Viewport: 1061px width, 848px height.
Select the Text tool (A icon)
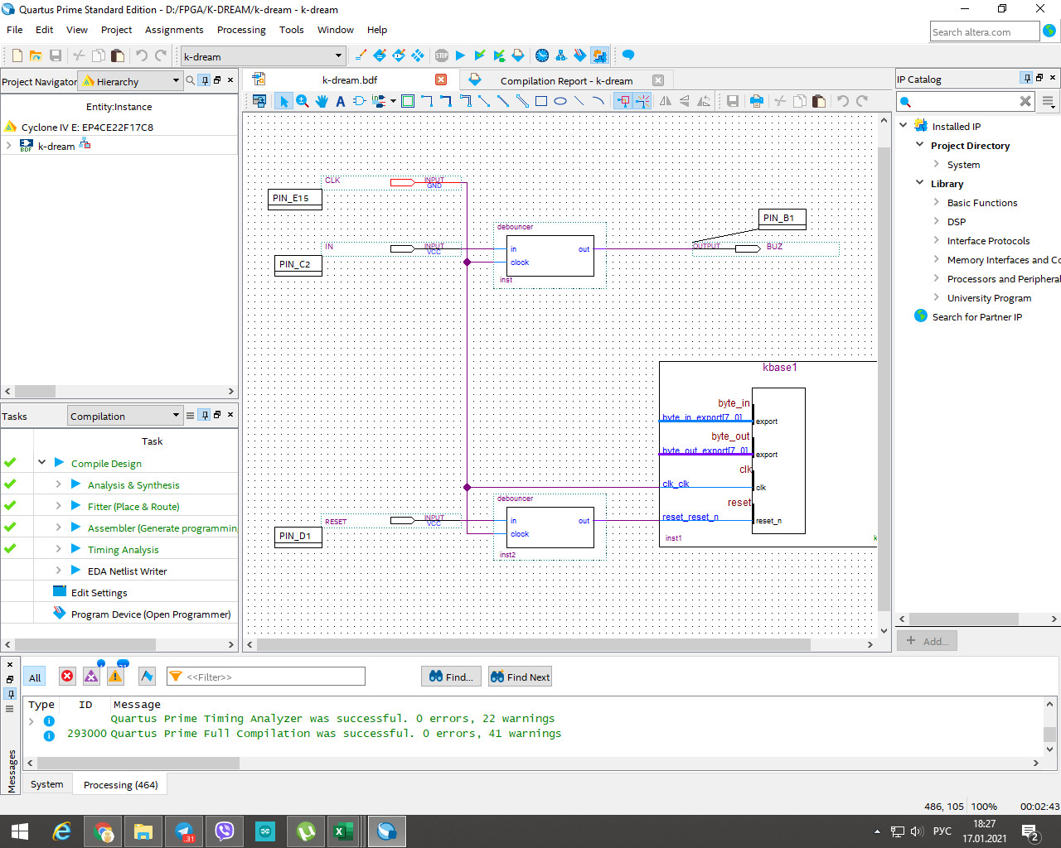tap(340, 101)
